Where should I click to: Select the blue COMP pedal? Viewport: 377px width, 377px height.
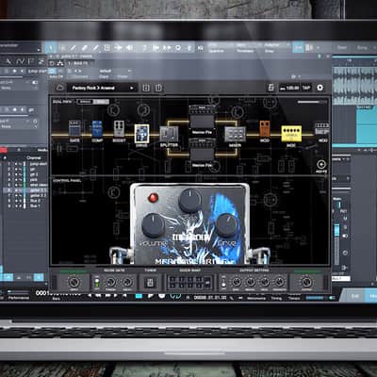[97, 128]
